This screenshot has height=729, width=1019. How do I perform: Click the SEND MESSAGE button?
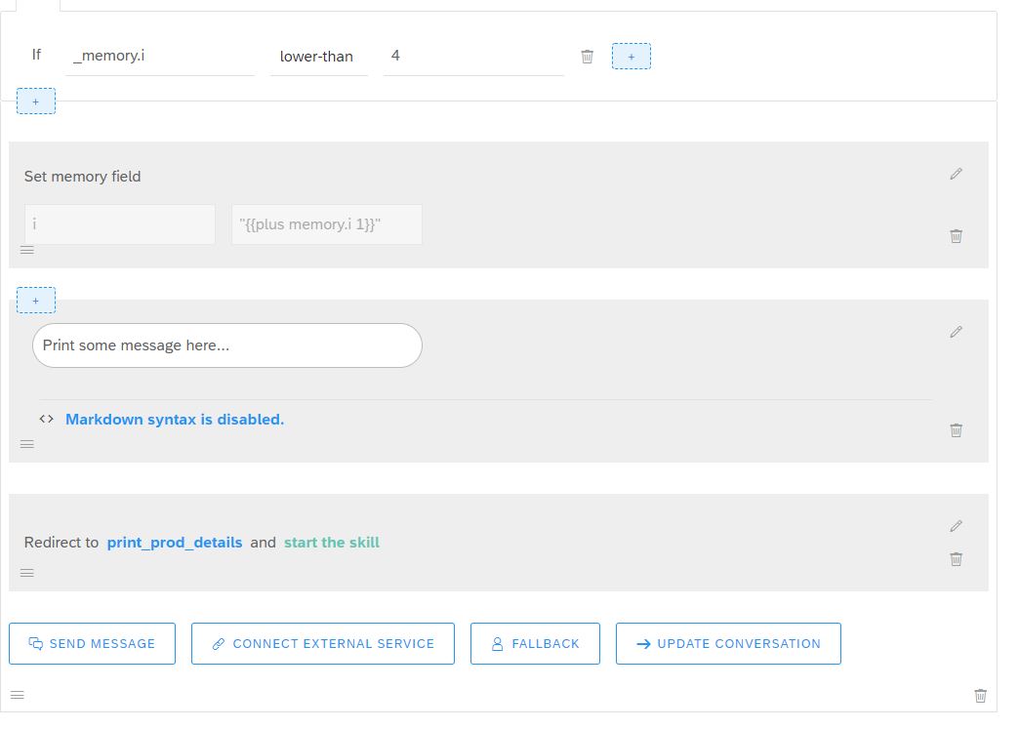point(93,644)
